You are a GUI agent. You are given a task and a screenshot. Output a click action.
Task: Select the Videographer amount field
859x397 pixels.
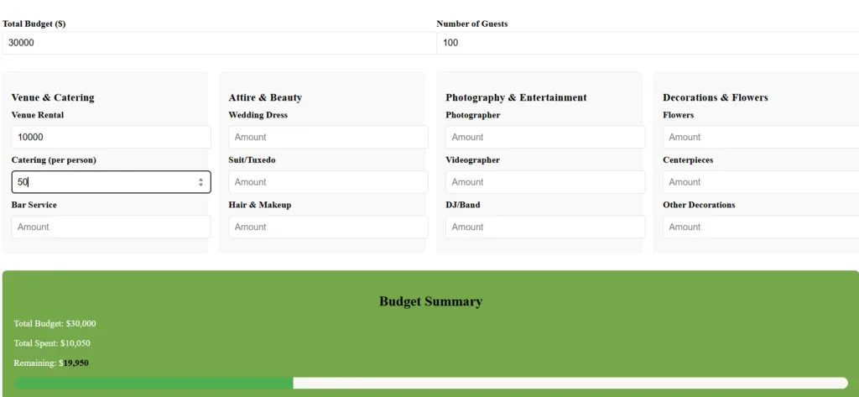pos(545,182)
